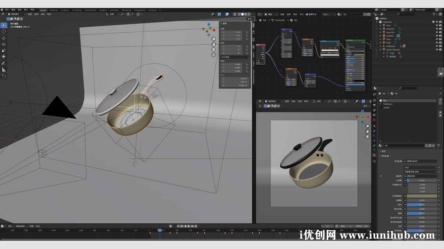
Task: Select the 3D Cursor tool
Action: (x=4, y=31)
